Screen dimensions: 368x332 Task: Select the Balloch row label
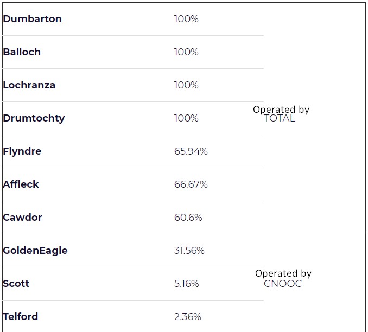pyautogui.click(x=22, y=52)
